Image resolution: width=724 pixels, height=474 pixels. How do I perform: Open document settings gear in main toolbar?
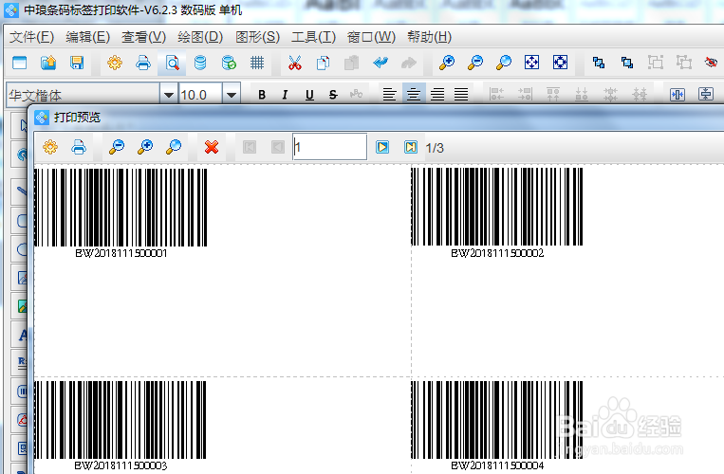click(x=115, y=63)
